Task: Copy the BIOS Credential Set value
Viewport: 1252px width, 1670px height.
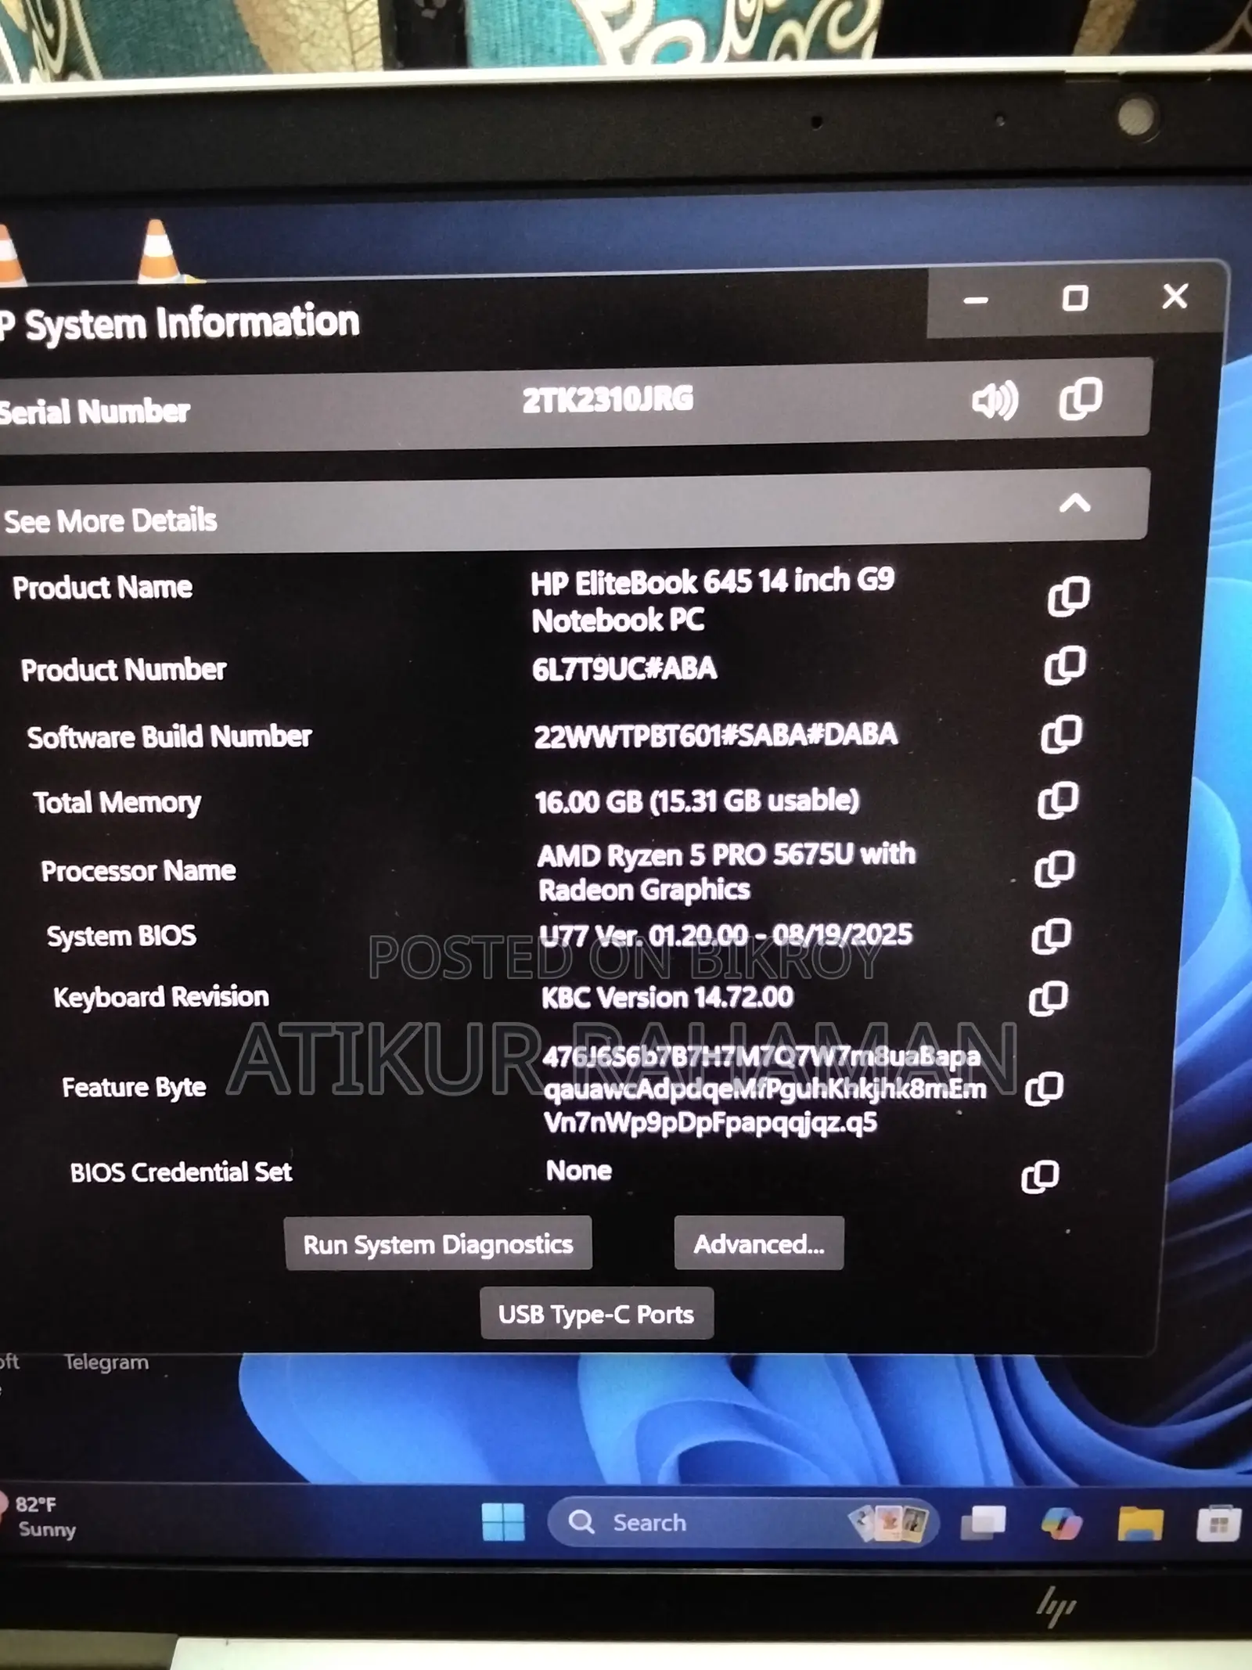Action: 1041,1176
